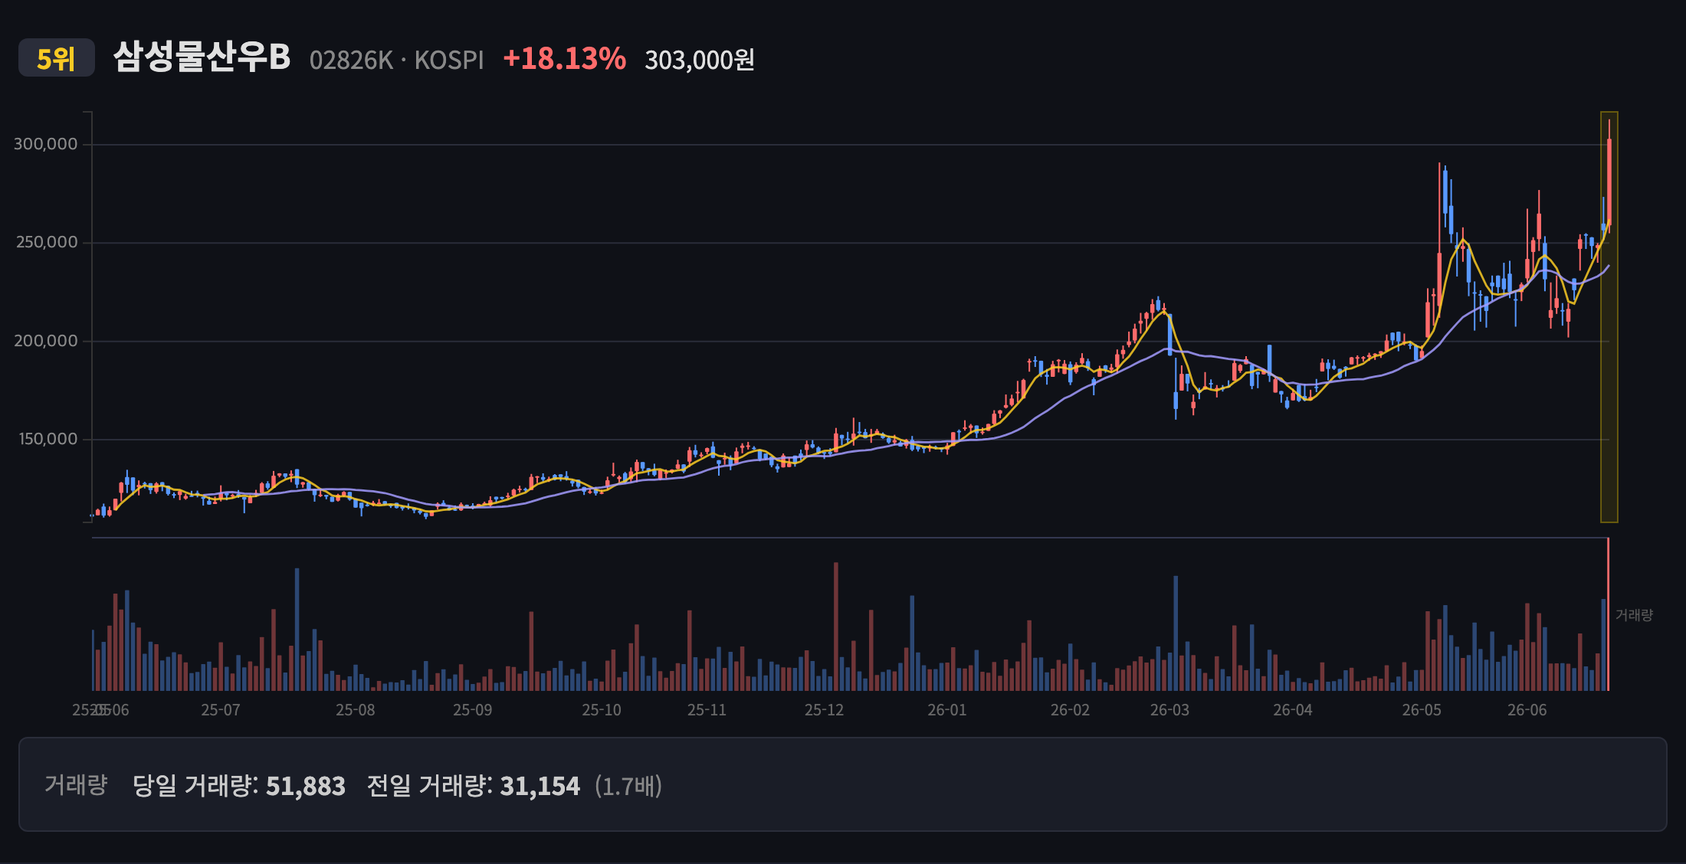Click the 250,000 price axis label
Screen dimensions: 1686x864
[47, 242]
